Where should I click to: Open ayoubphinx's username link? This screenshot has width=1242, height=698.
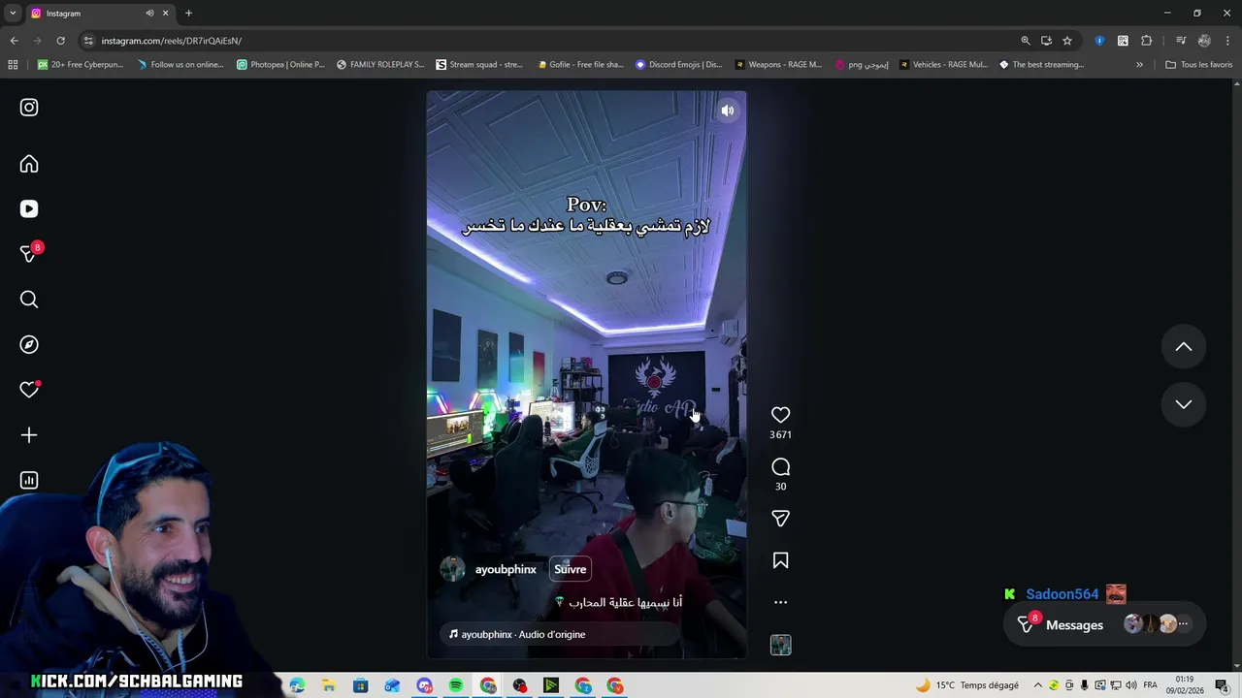[x=506, y=569]
